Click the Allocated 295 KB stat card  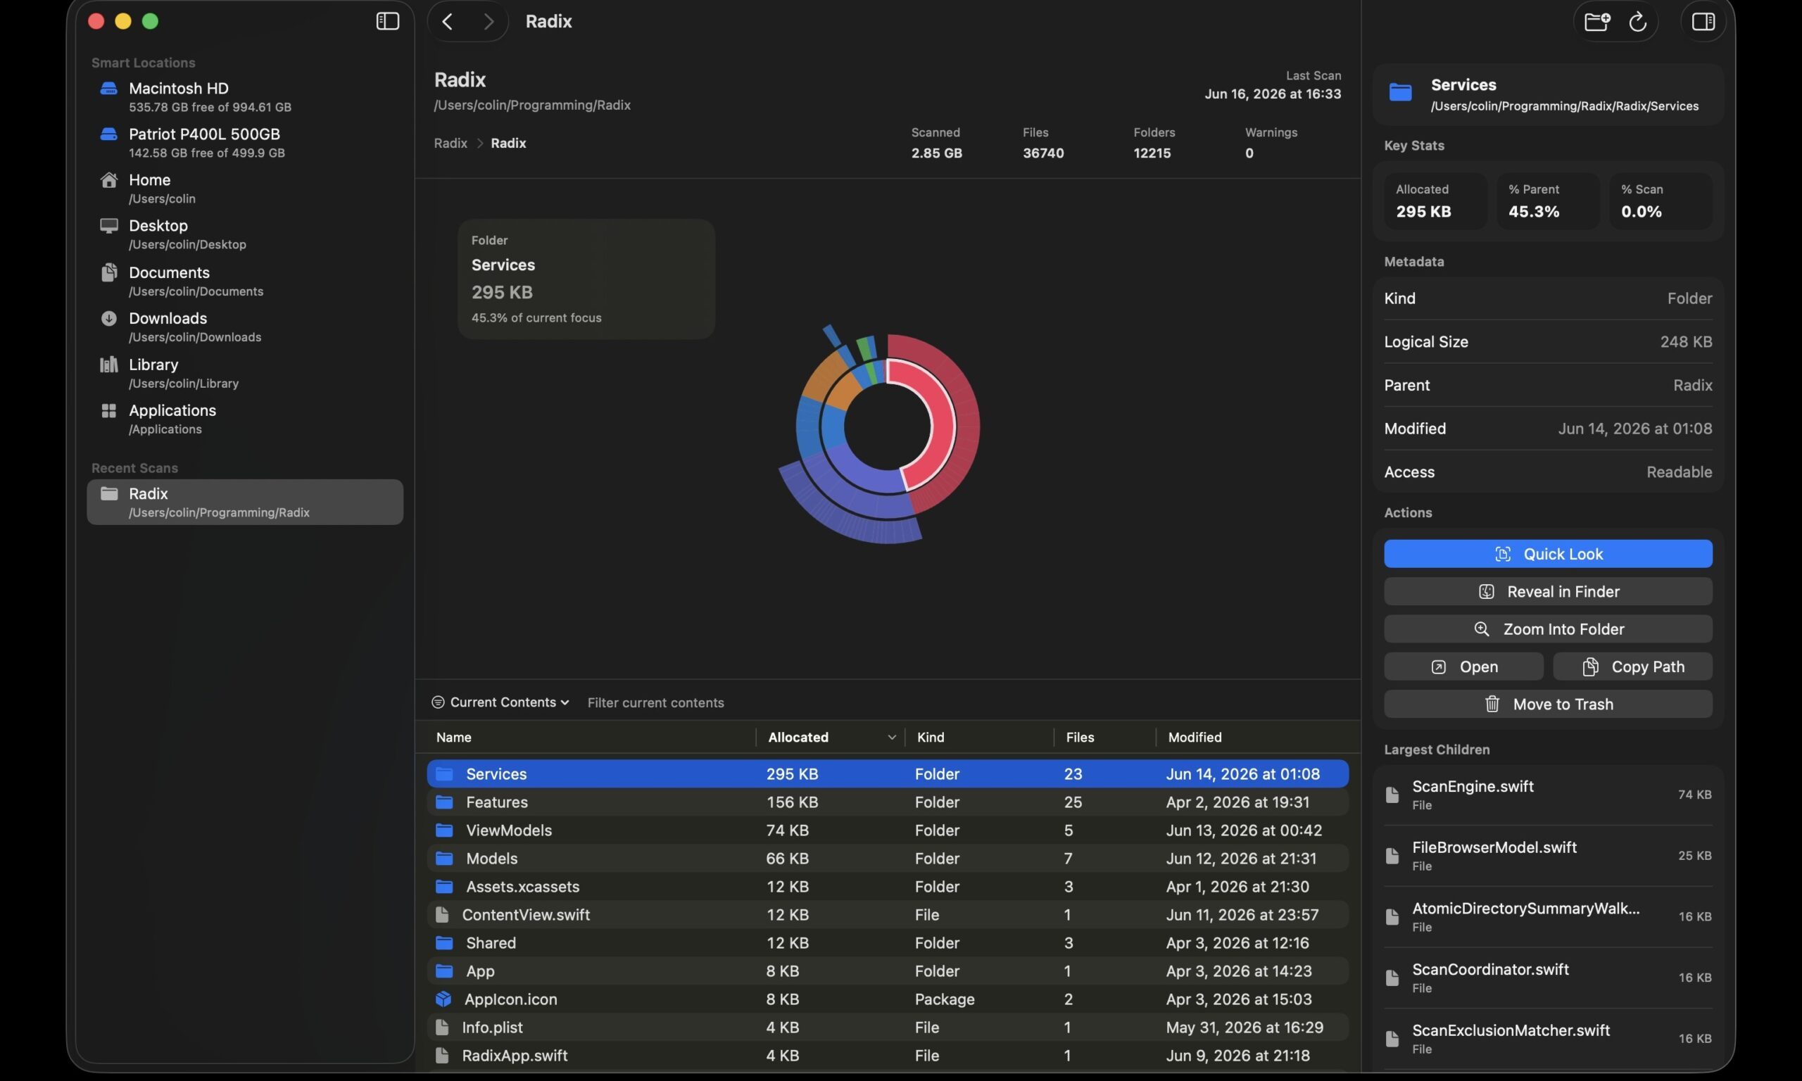click(1435, 201)
